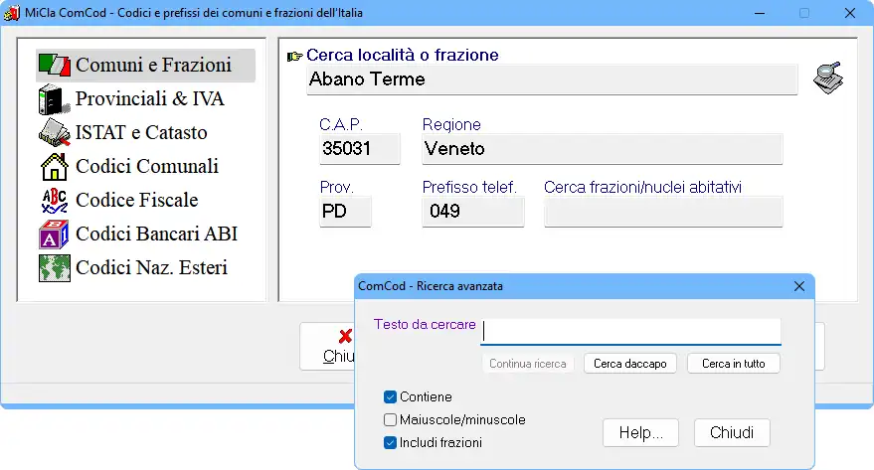Click the Cerca frazioni/nuclei abitativi field
This screenshot has width=874, height=470.
pos(663,212)
